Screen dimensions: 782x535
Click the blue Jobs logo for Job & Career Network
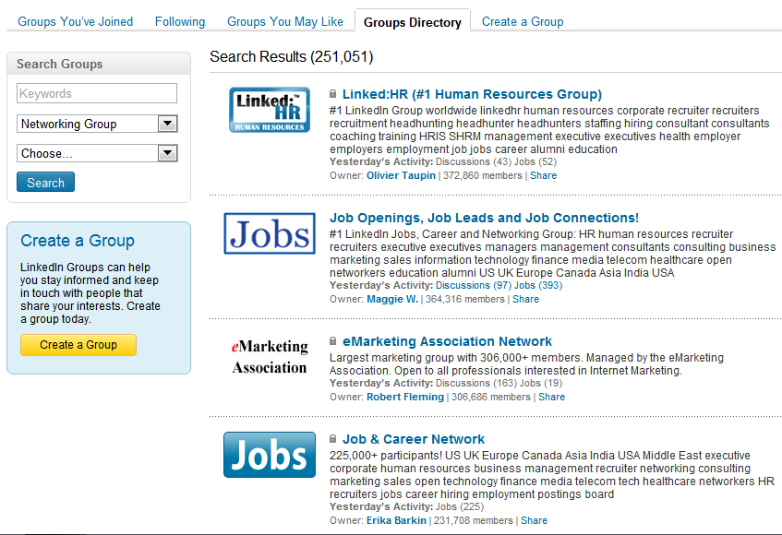[x=270, y=455]
